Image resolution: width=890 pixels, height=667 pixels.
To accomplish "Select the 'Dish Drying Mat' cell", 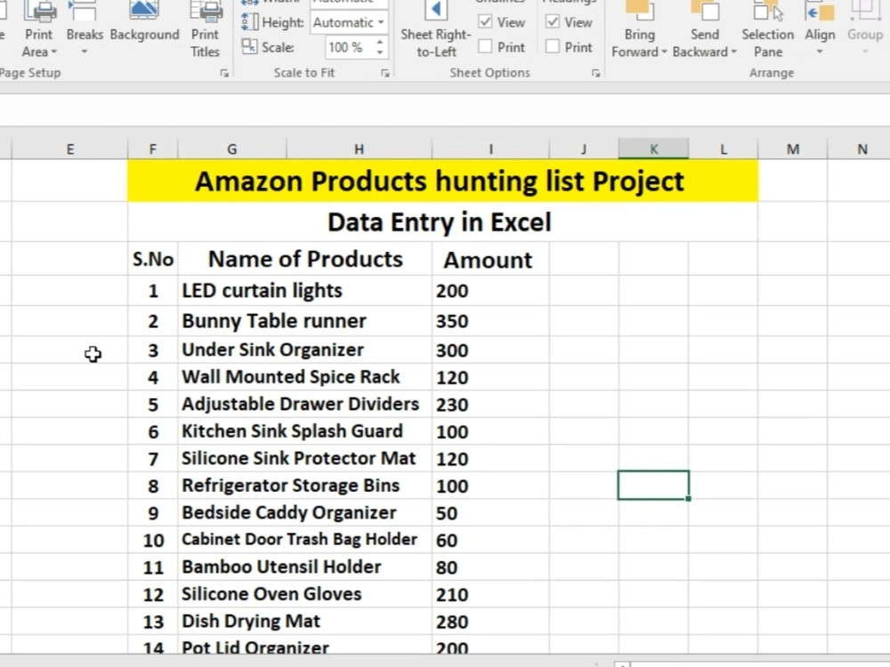I will [x=304, y=622].
